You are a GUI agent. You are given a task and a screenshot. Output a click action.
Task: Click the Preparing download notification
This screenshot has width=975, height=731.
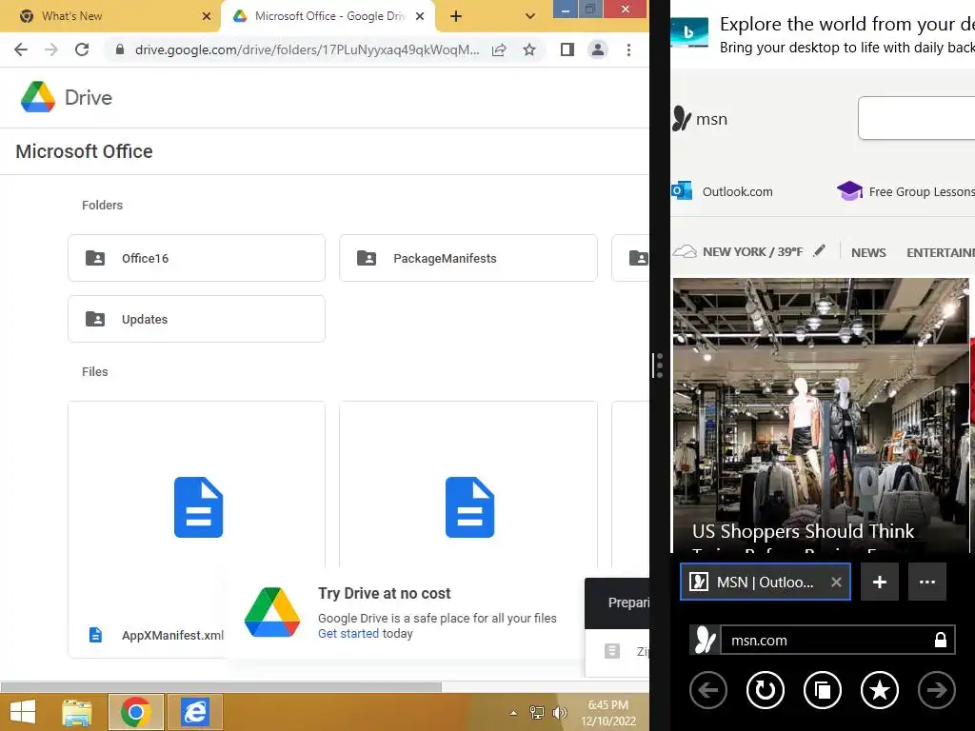coord(617,603)
